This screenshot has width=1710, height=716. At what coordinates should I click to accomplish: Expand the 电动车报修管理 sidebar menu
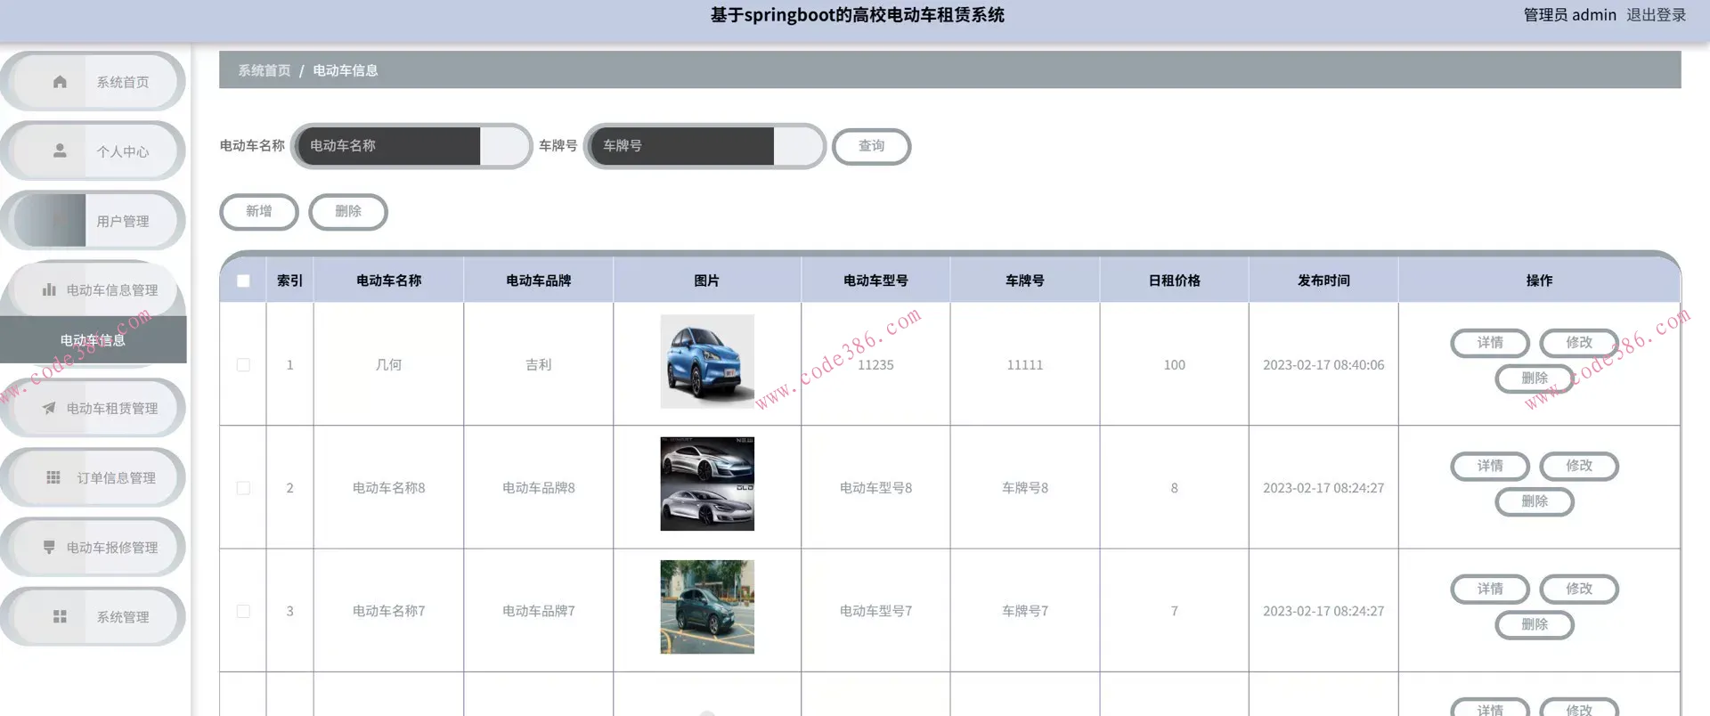pos(93,547)
